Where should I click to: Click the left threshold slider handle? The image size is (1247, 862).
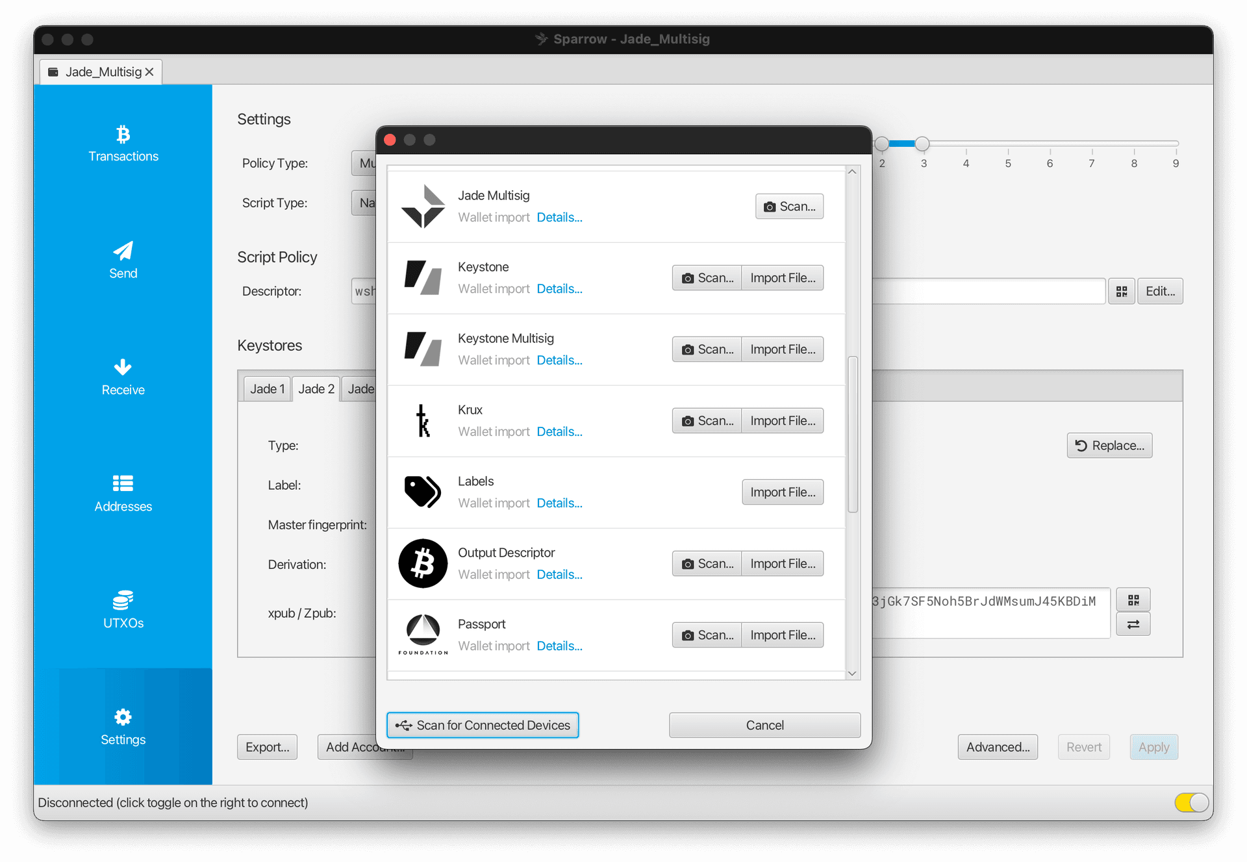(x=881, y=144)
